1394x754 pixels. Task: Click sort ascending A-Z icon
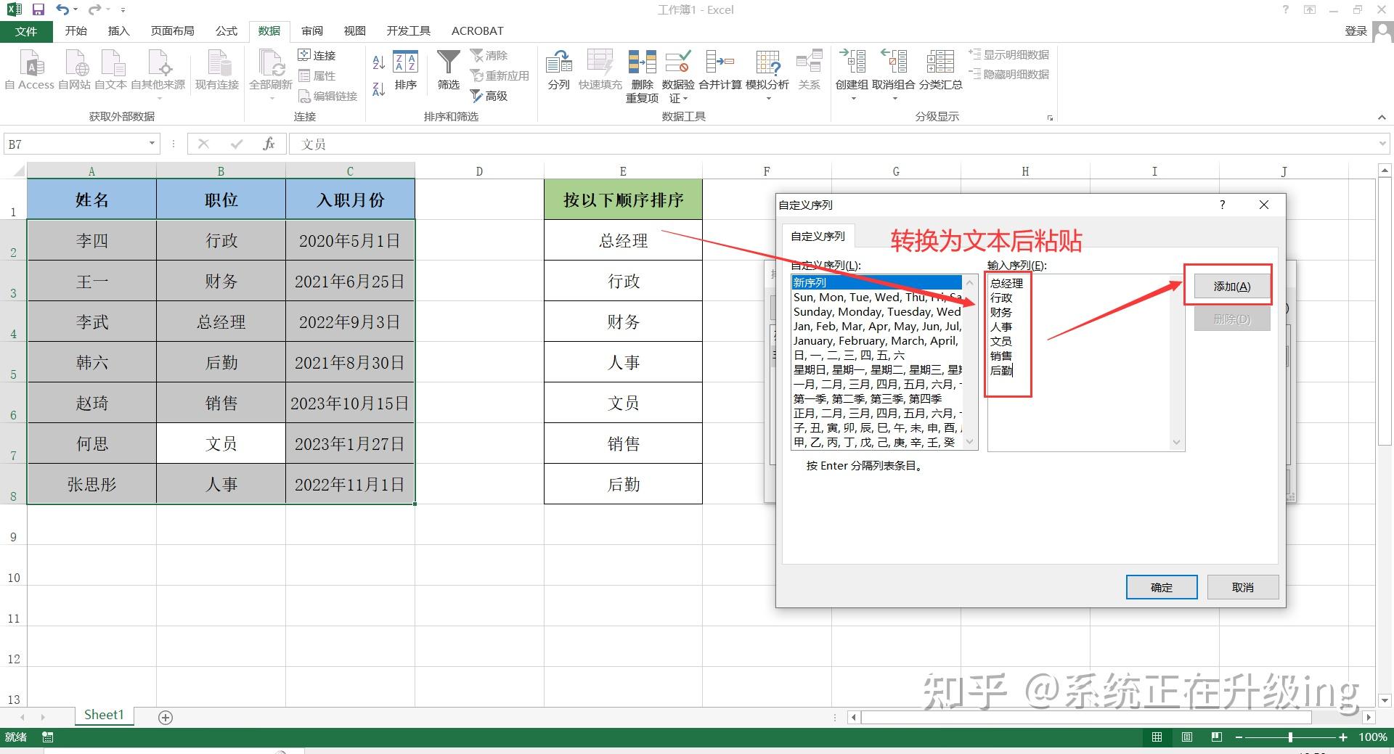click(x=378, y=62)
